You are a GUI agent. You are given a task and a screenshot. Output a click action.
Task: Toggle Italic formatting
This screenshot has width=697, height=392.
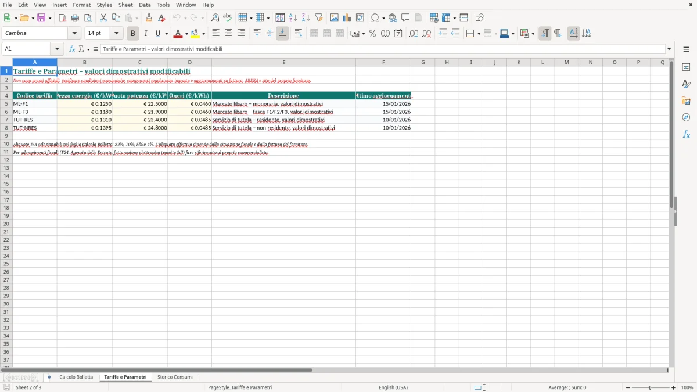[x=145, y=34]
